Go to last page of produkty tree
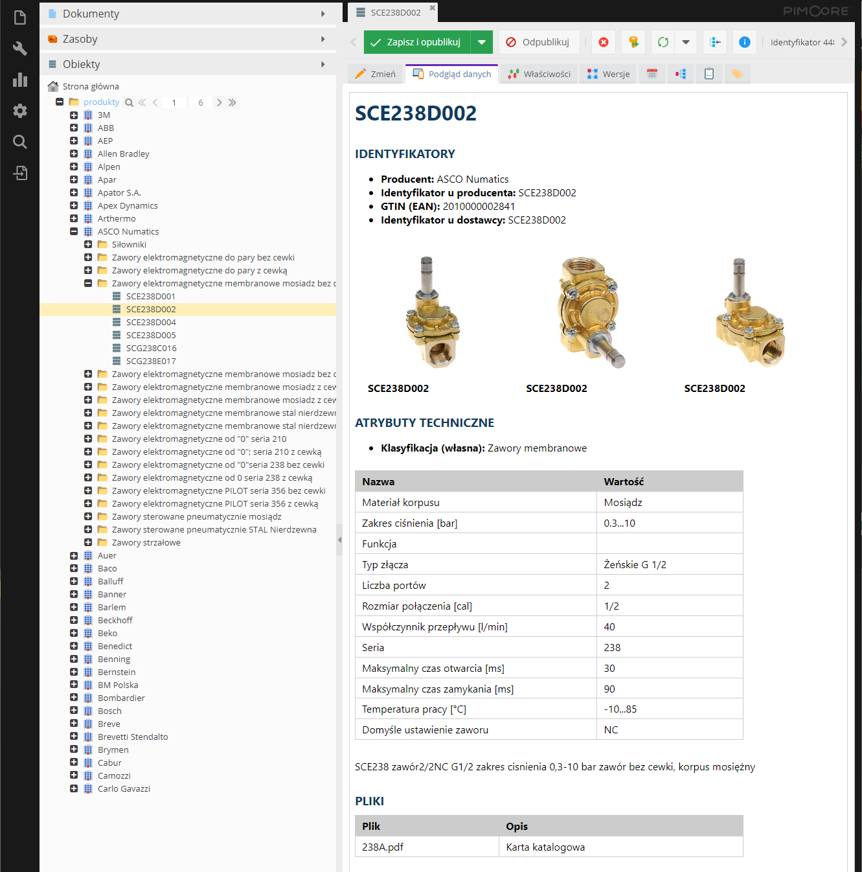 pos(232,102)
